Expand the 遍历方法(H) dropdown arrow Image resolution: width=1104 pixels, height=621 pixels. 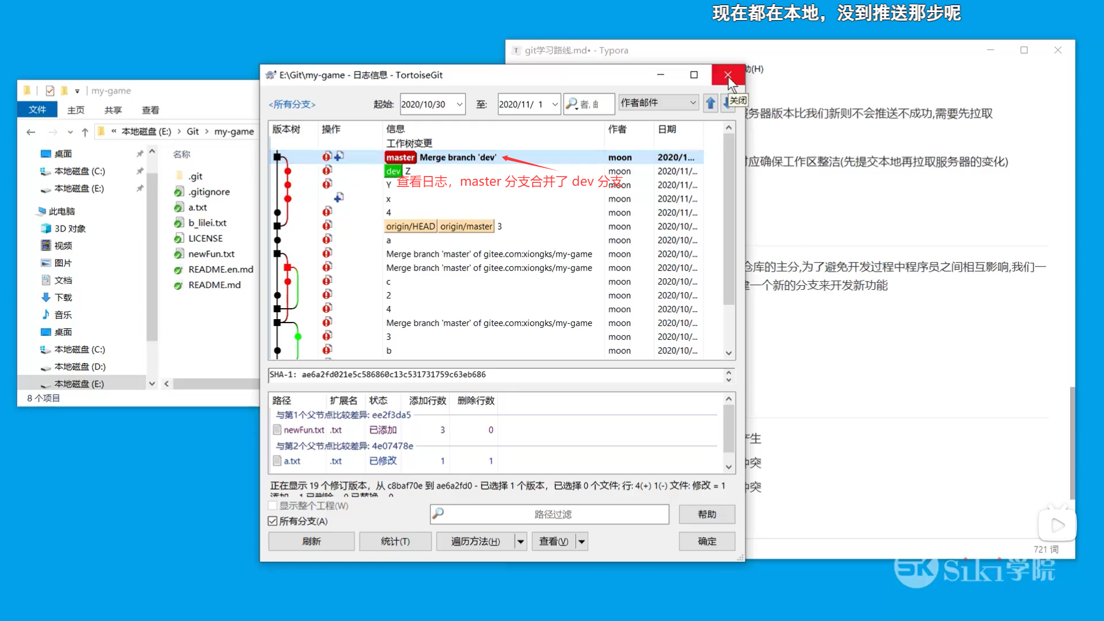coord(519,541)
